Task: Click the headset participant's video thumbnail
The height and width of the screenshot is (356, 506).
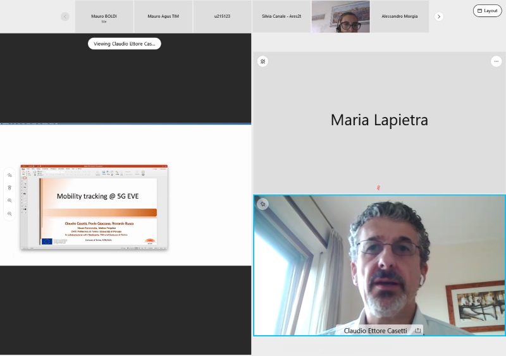Action: [x=340, y=16]
